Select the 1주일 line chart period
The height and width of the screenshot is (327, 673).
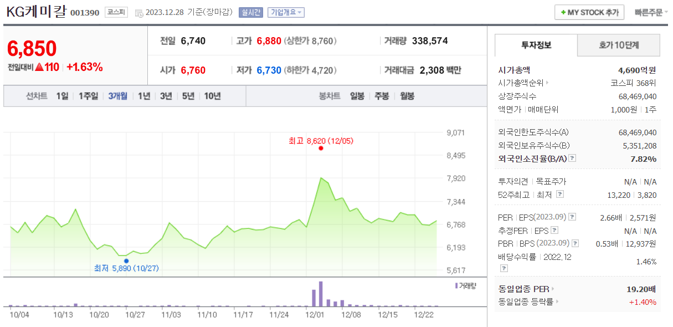click(88, 96)
